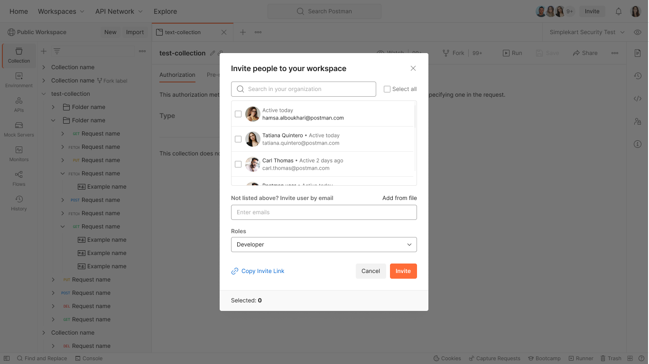Go to Explore in the top navigation
This screenshot has height=364, width=649.
point(165,11)
